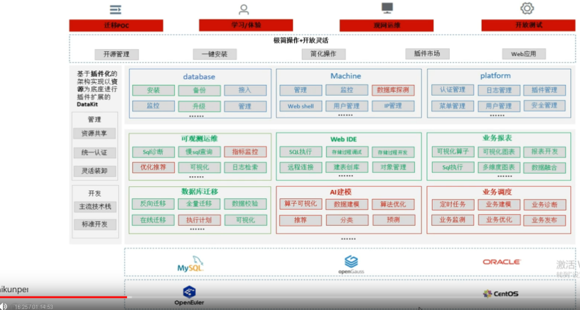Mute the video with the speaker icon
Screen dimensions: 580x310
pyautogui.click(x=4, y=306)
